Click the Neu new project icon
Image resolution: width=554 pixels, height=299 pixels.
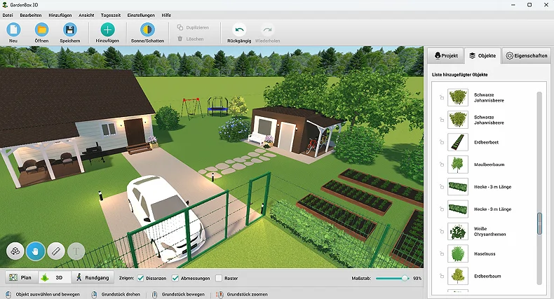[13, 29]
